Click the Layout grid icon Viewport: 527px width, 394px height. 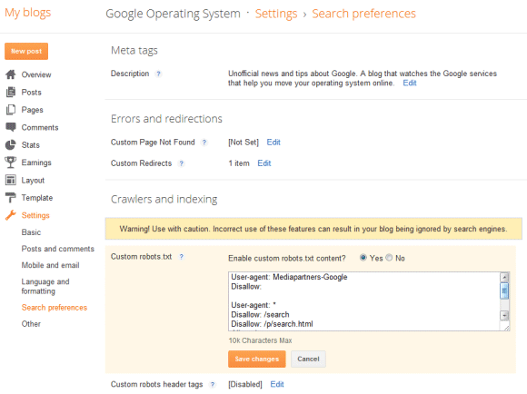point(11,180)
